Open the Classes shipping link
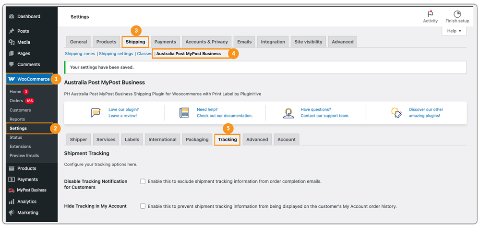 pyautogui.click(x=144, y=54)
